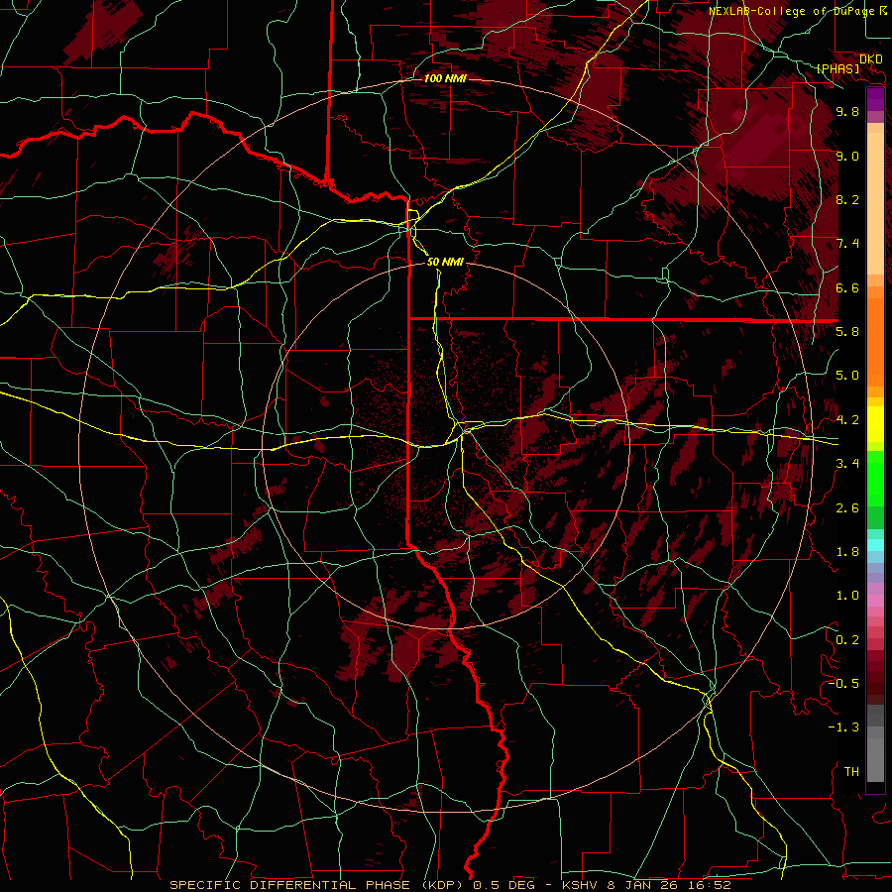Select the yellow segment of the color bar
The image size is (892, 892).
tap(875, 424)
